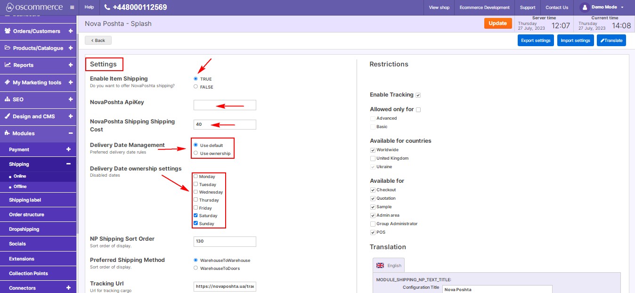This screenshot has height=293, width=635.
Task: Open the View shop link
Action: pos(439,8)
